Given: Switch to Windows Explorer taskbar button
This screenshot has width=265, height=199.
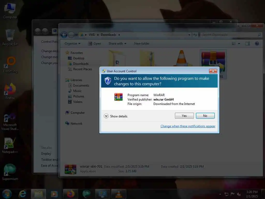Looking at the screenshot, I should (x=38, y=194).
